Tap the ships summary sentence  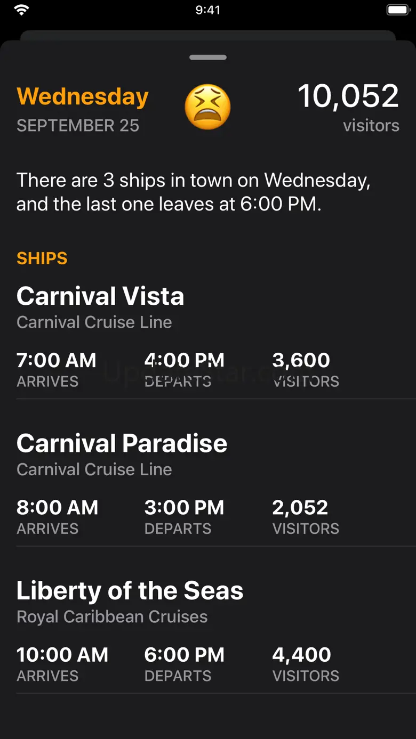pos(193,192)
